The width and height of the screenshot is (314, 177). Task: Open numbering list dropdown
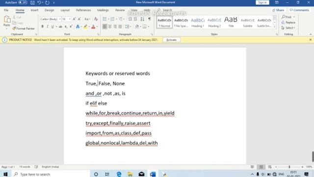click(116, 19)
